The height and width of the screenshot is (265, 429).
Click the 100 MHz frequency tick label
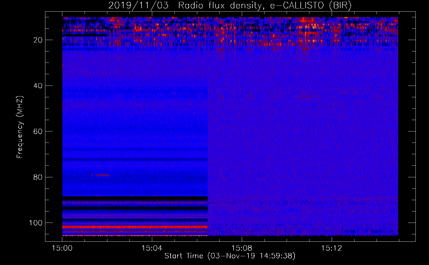pyautogui.click(x=36, y=223)
